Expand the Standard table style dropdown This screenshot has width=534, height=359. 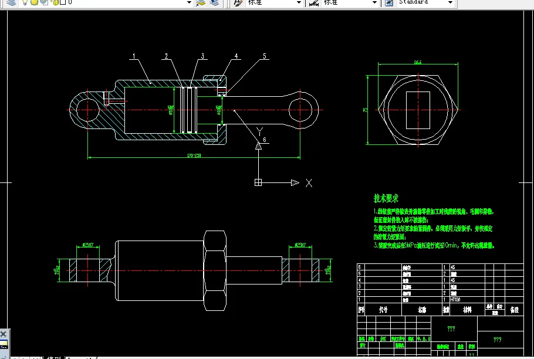click(x=450, y=3)
